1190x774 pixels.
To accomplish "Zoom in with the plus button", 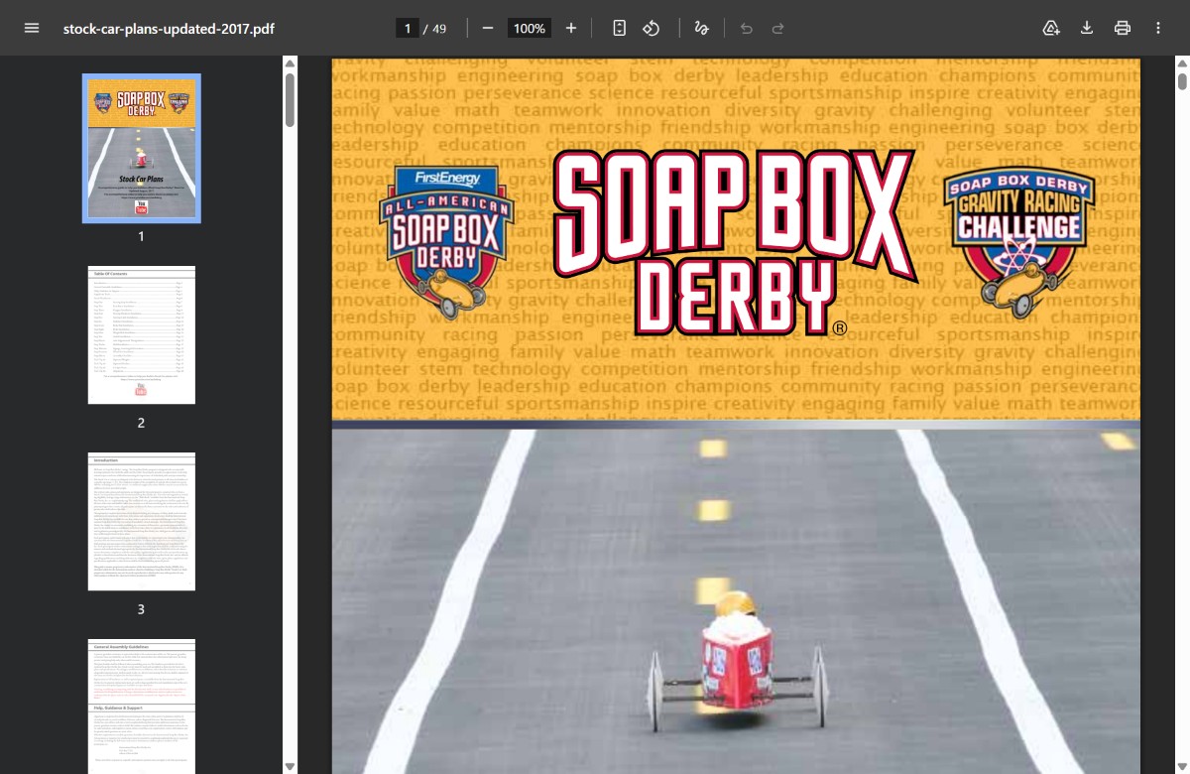I will click(x=571, y=28).
